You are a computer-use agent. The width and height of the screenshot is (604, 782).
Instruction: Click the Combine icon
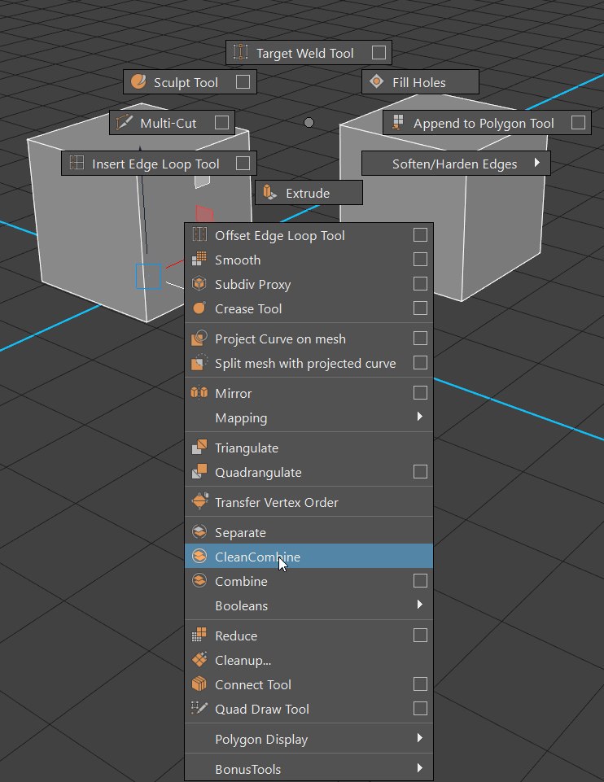point(199,580)
